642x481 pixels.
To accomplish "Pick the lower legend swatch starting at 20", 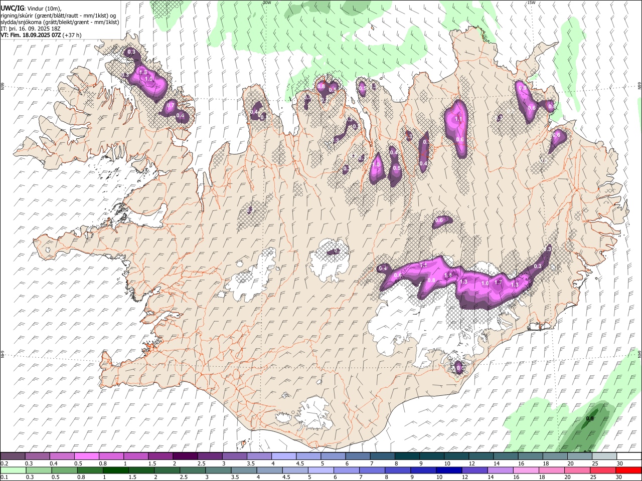I will pyautogui.click(x=576, y=470).
